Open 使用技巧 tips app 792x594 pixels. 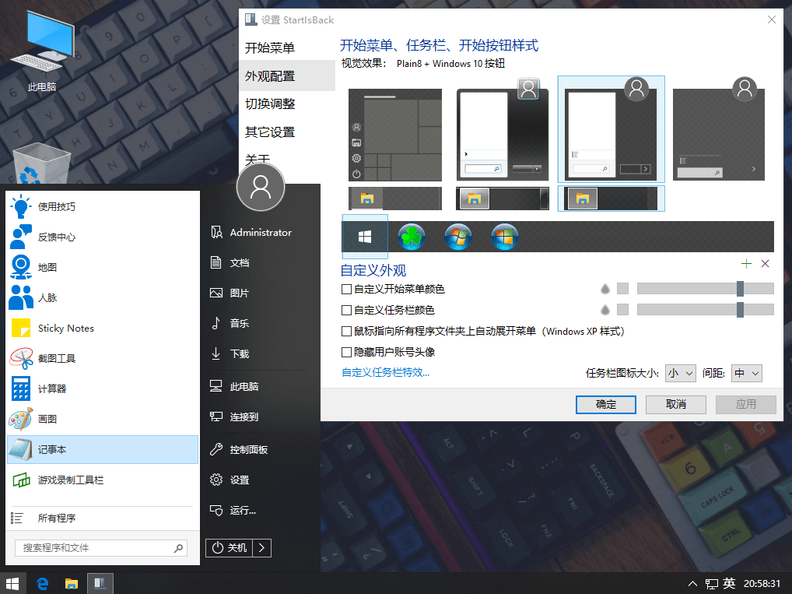103,207
